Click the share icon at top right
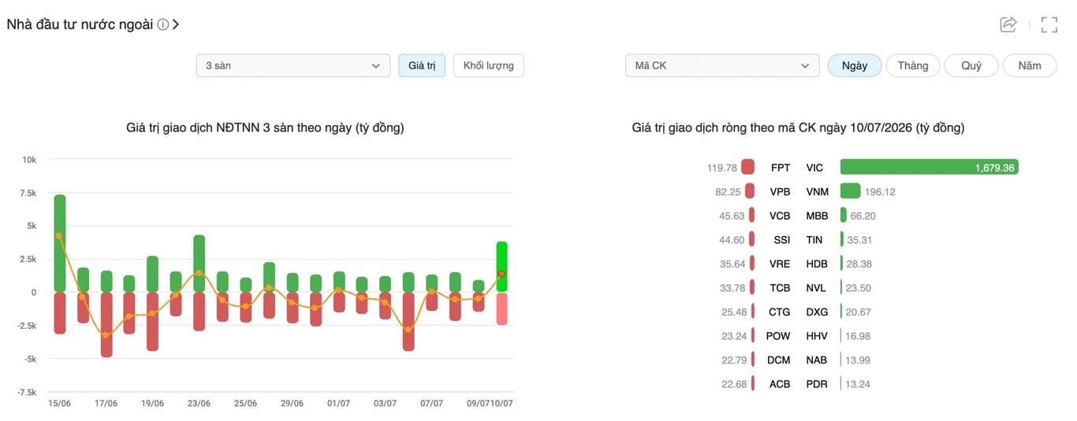The width and height of the screenshot is (1077, 421). point(1008,24)
